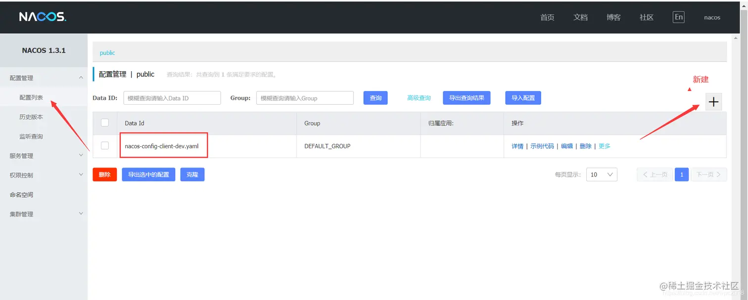Open the page size dropdown showing 10
Image resolution: width=748 pixels, height=300 pixels.
[x=602, y=174]
